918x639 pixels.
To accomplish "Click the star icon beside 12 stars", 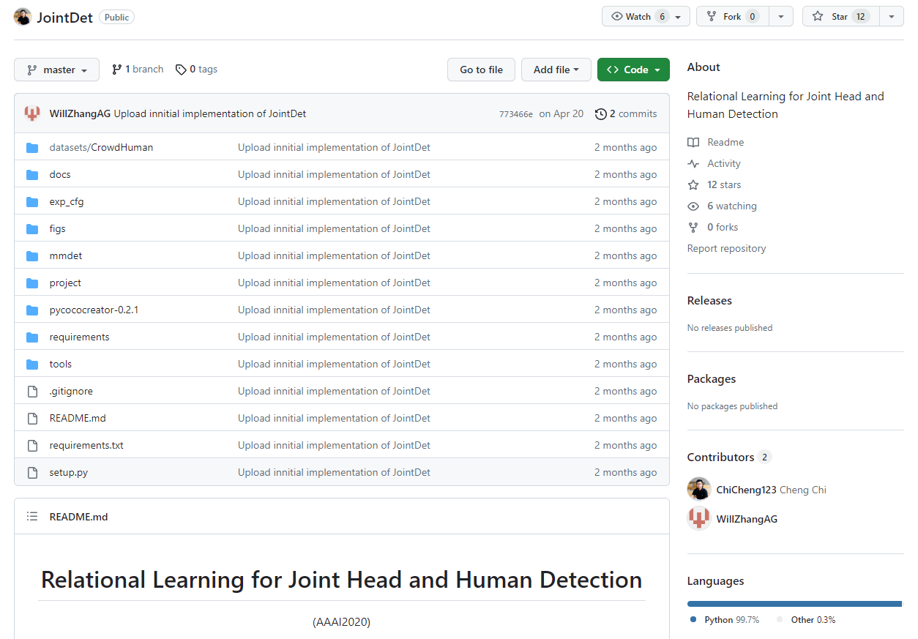I will 693,184.
